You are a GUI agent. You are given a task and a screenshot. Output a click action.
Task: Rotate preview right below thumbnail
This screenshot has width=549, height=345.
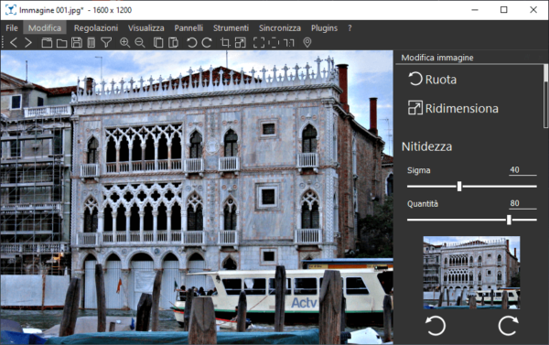point(508,326)
